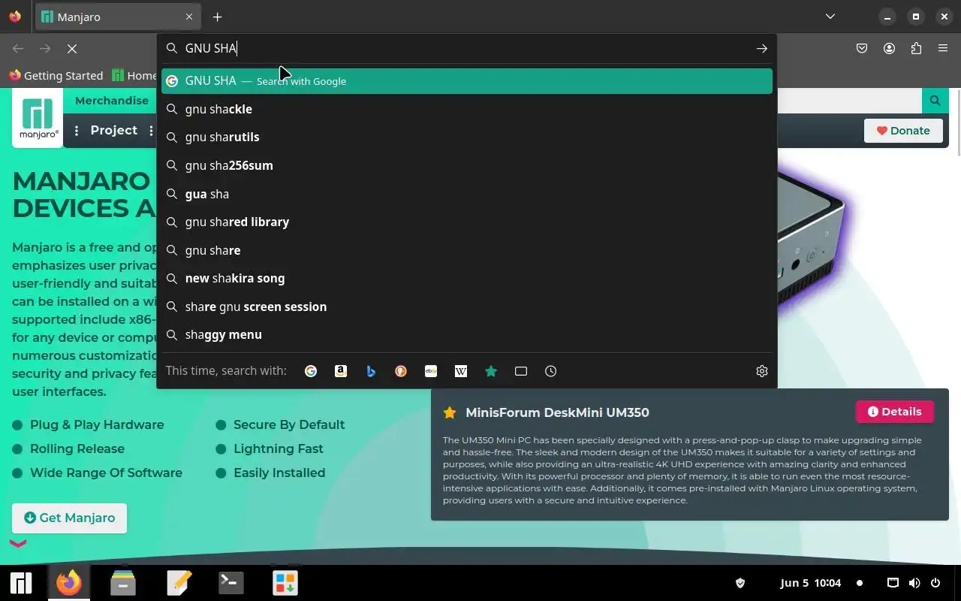Viewport: 961px width, 601px height.
Task: Search with eBay one-off icon
Action: 431,371
